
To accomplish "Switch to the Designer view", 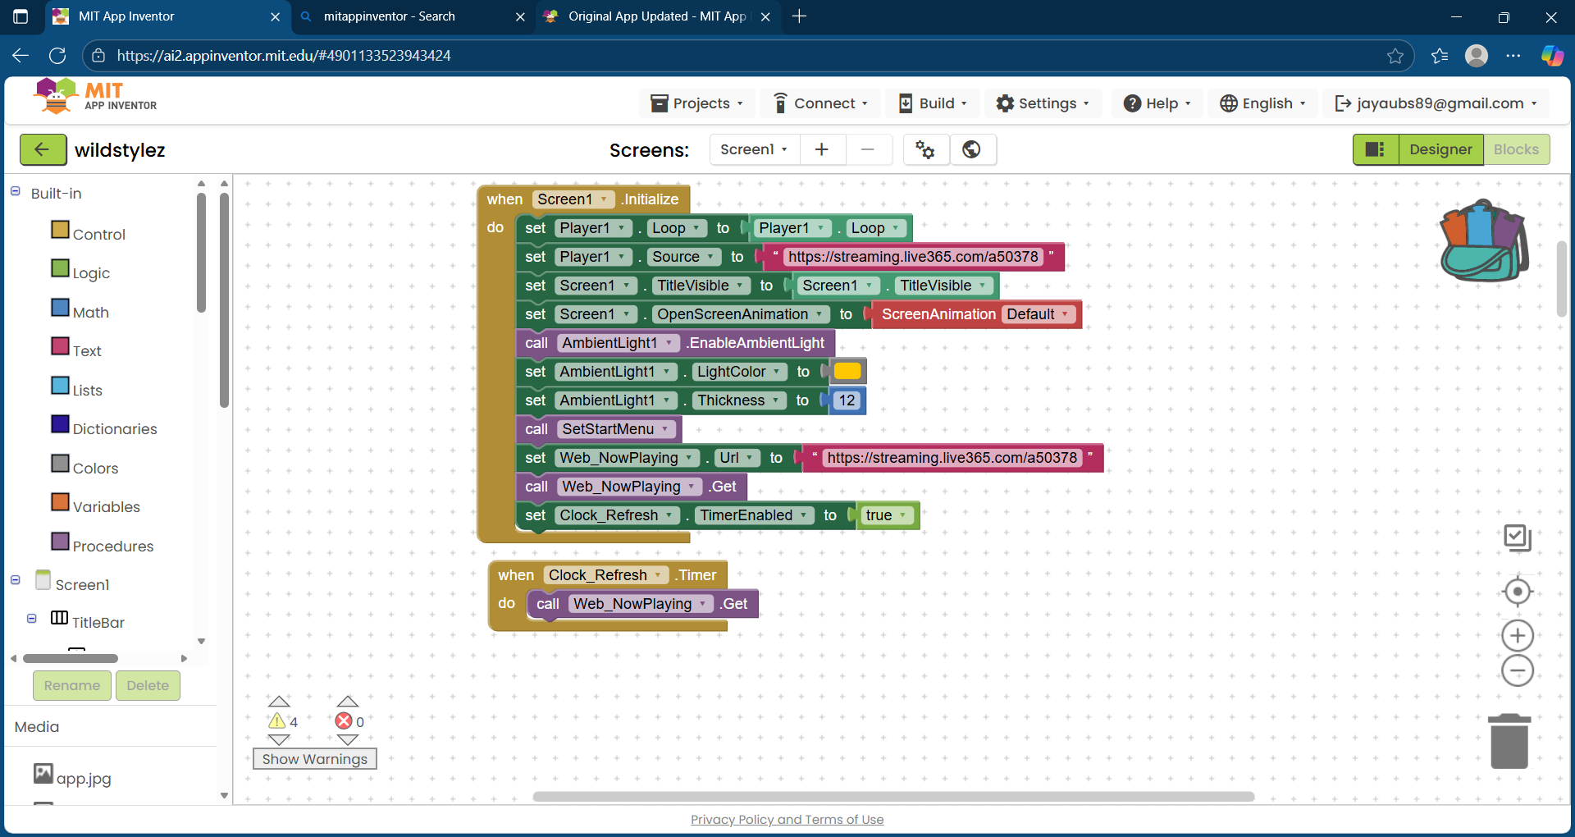I will (1440, 149).
